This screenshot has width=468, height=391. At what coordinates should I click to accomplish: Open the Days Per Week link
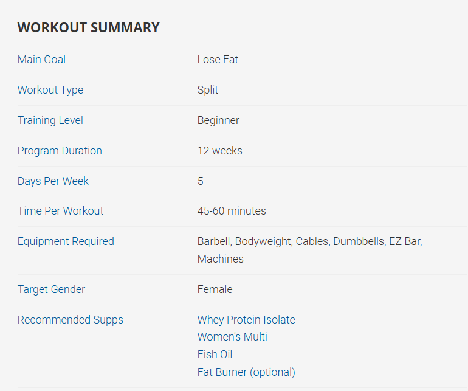point(53,181)
